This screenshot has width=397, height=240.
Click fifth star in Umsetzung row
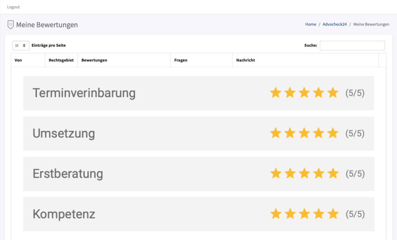333,133
